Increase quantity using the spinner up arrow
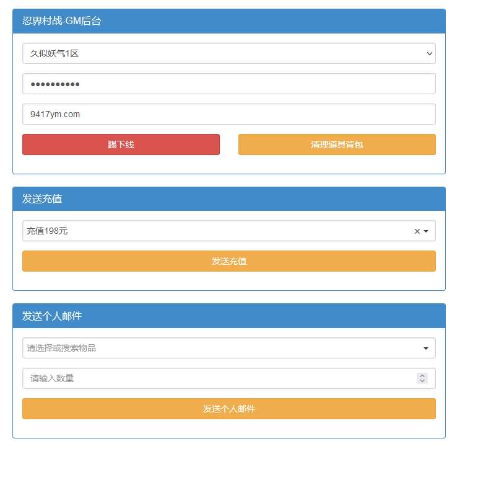 coord(422,375)
